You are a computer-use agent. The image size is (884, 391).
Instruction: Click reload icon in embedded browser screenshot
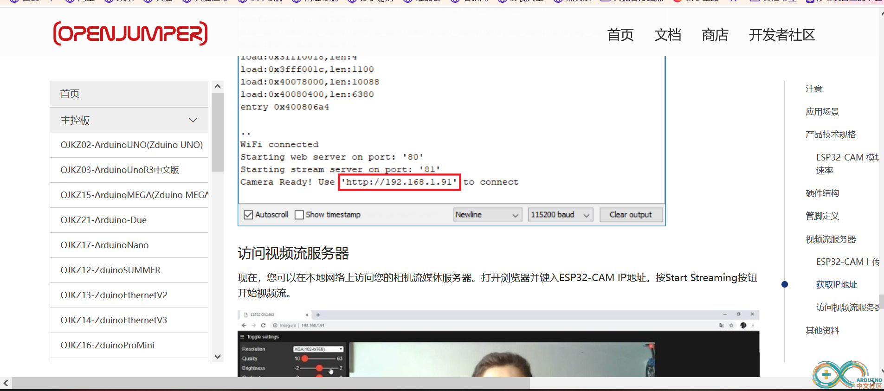(263, 325)
